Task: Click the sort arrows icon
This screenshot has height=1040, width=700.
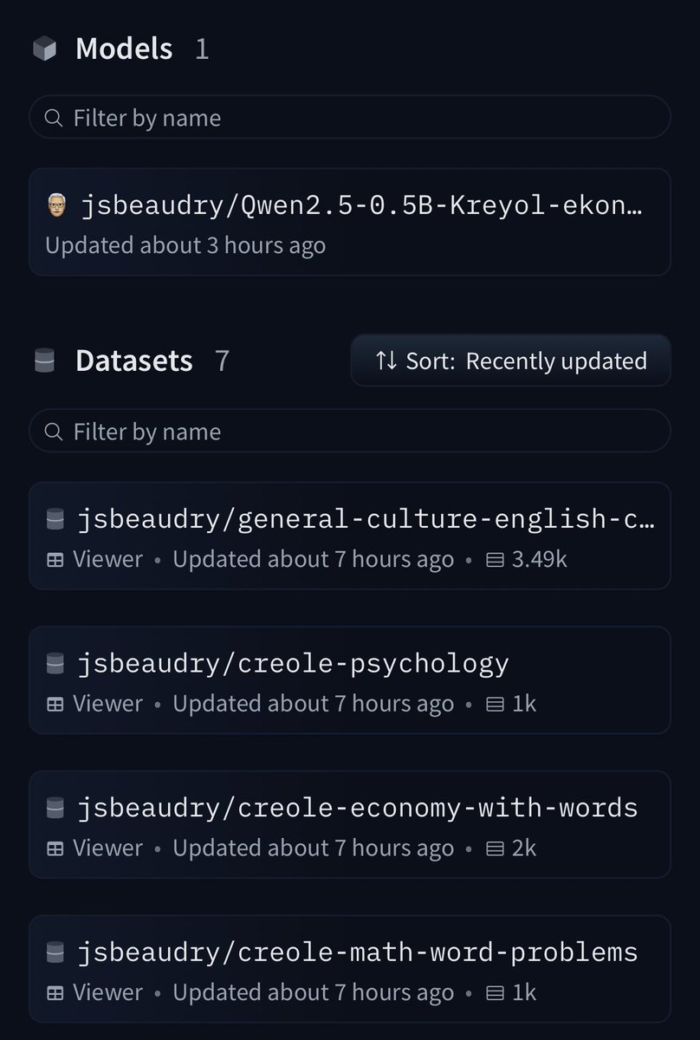Action: pos(386,361)
